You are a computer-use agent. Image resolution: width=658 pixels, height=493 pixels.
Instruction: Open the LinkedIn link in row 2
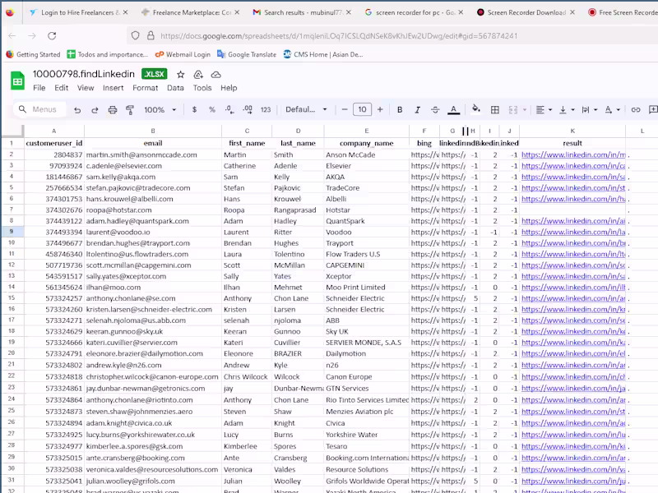point(573,154)
